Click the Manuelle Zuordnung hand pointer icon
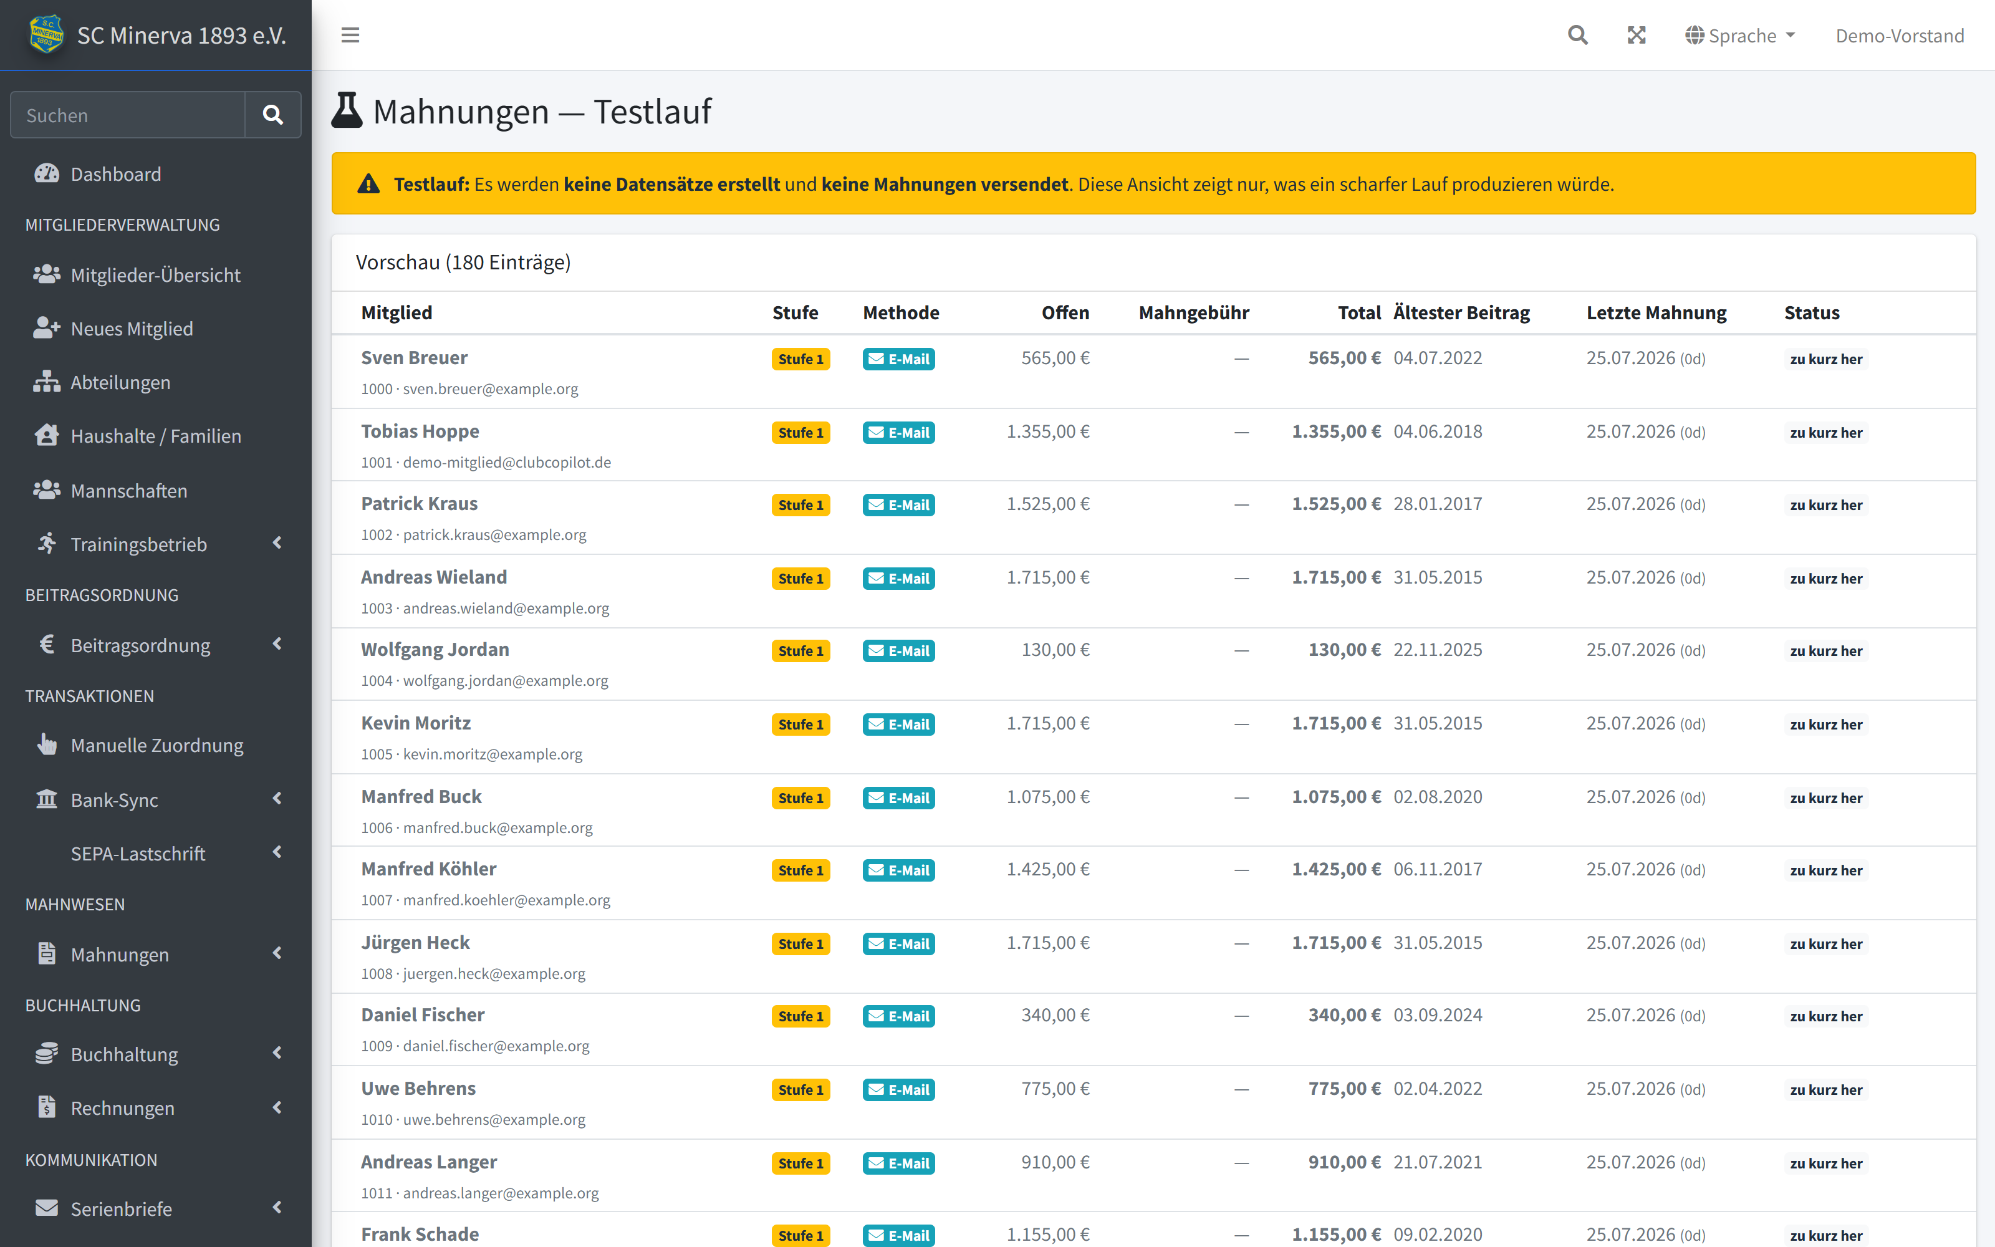1995x1247 pixels. pos(47,744)
